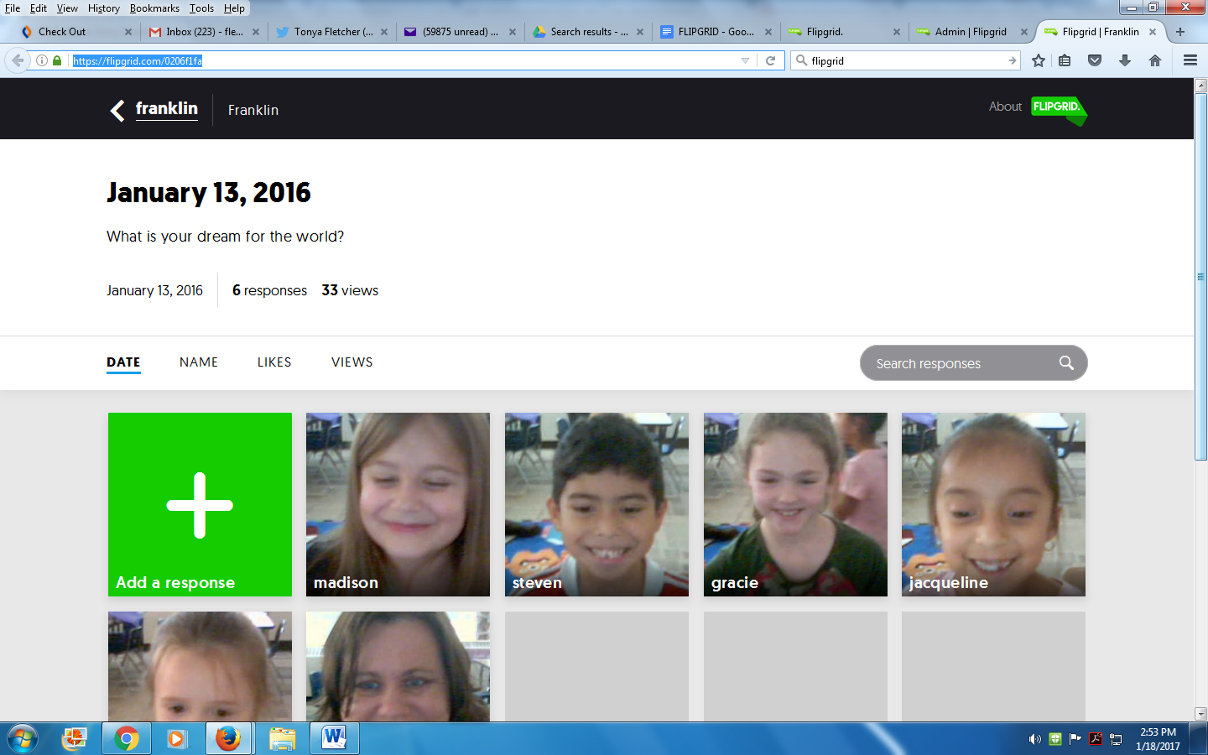
Task: Close the Check Out tab
Action: coord(128,32)
